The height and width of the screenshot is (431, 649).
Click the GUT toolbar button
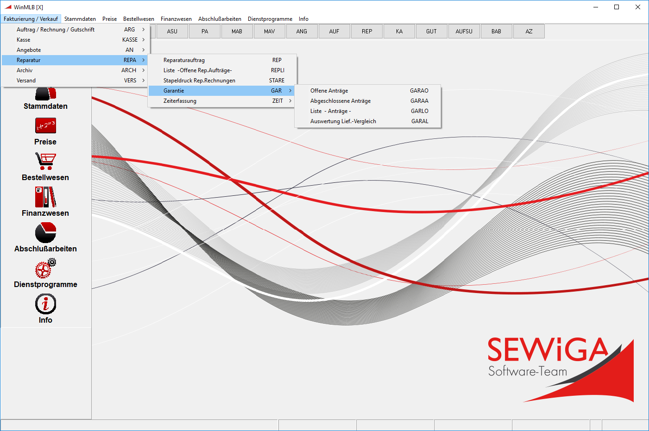pos(432,31)
